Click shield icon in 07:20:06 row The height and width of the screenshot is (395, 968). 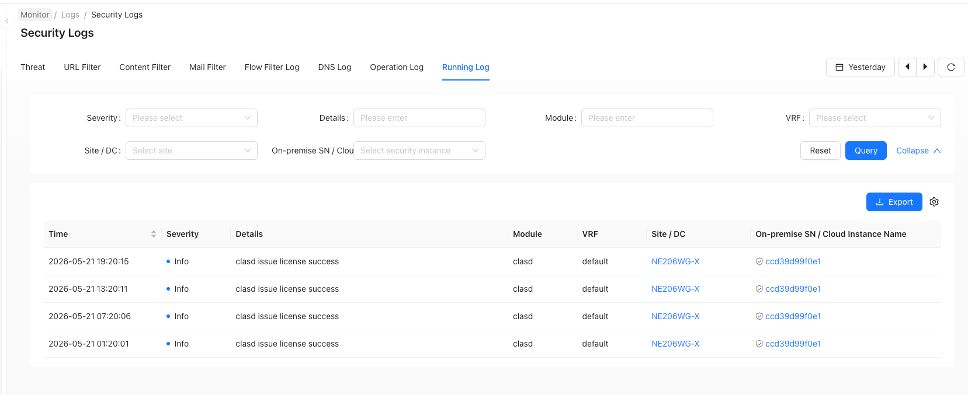click(x=759, y=316)
